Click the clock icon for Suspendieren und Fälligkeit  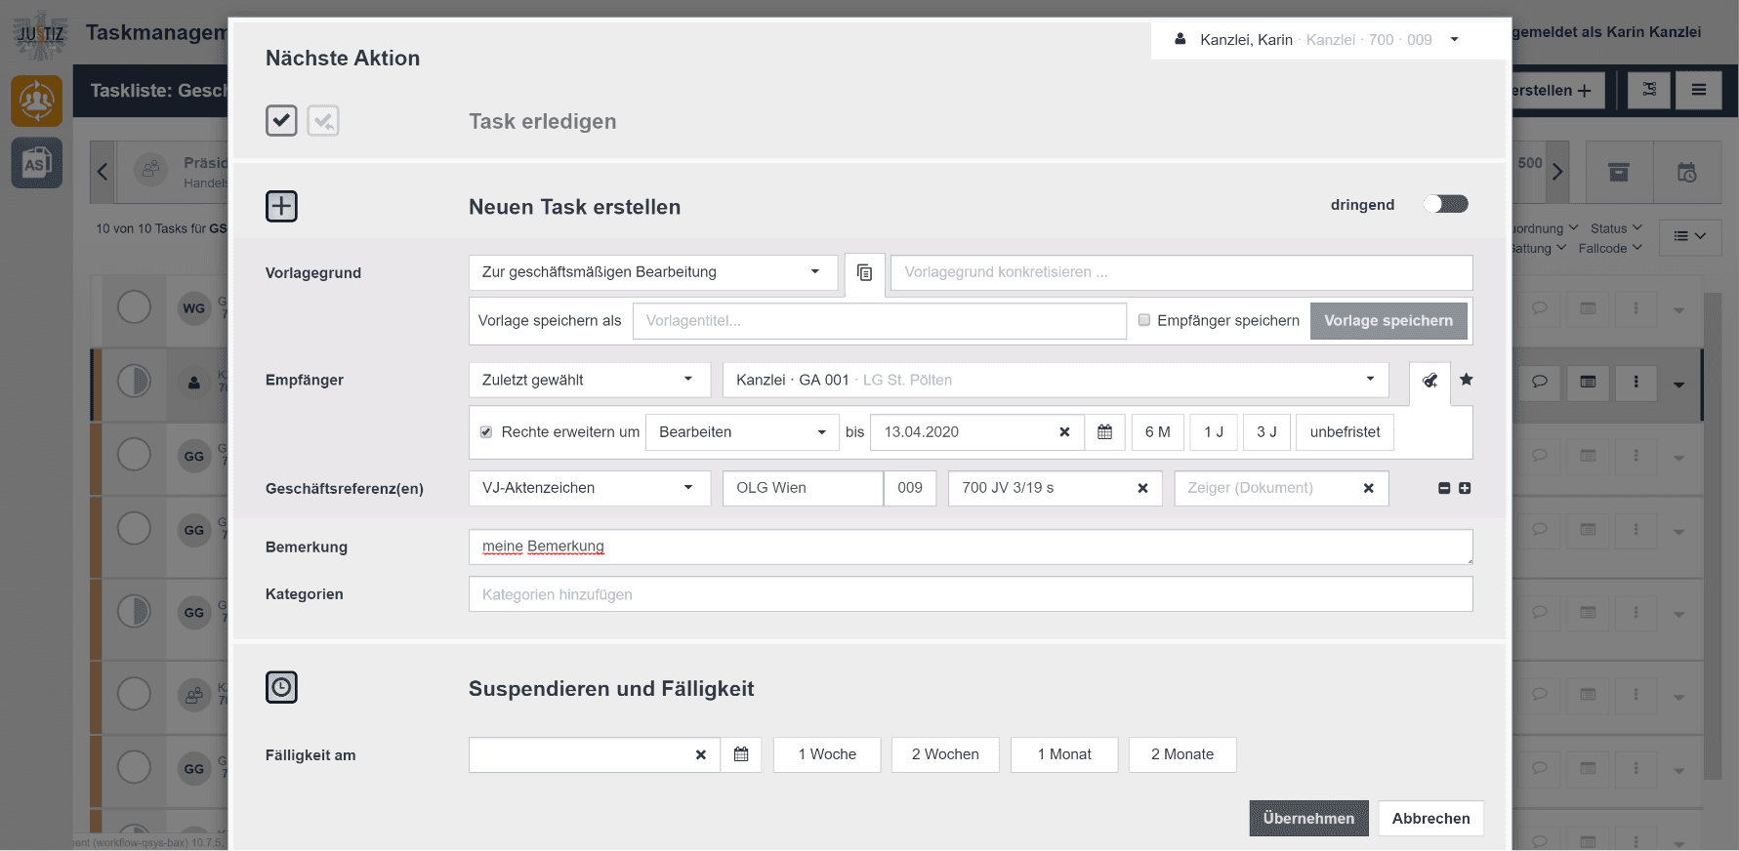(281, 687)
